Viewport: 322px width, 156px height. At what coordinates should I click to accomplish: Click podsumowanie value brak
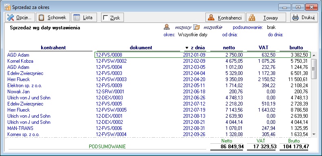click(271, 27)
